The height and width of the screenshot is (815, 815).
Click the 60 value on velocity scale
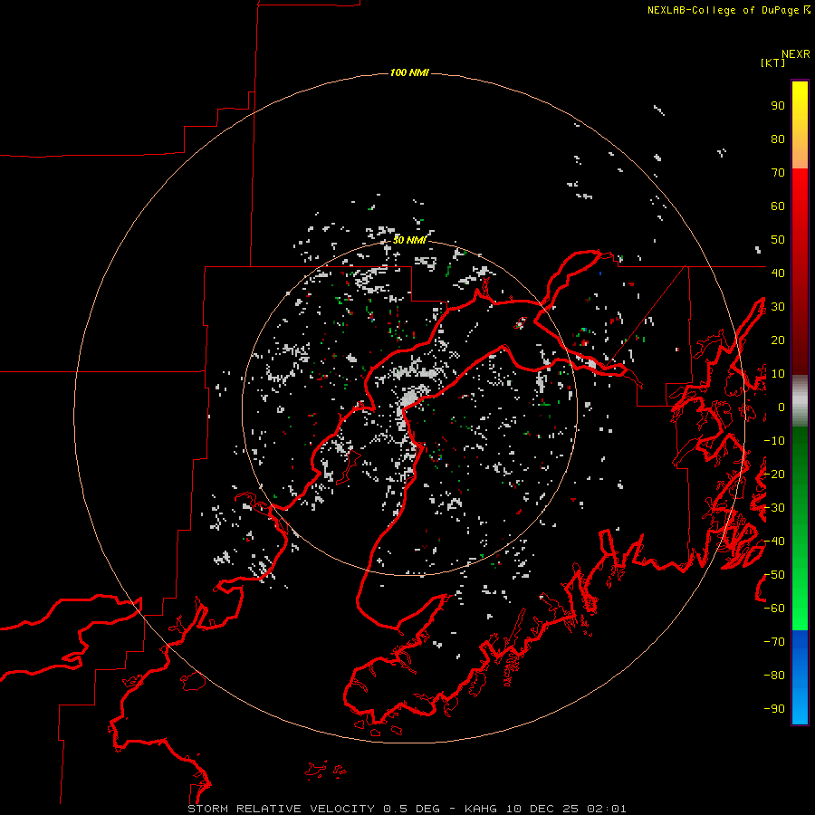(x=778, y=206)
